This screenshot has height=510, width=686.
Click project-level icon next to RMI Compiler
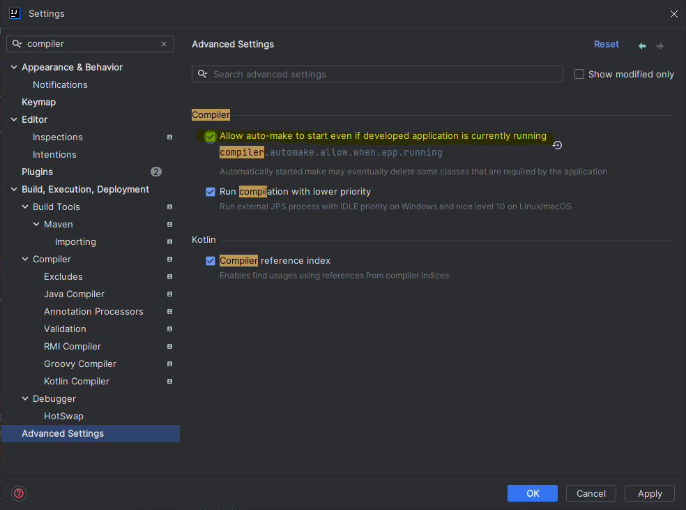coord(169,346)
